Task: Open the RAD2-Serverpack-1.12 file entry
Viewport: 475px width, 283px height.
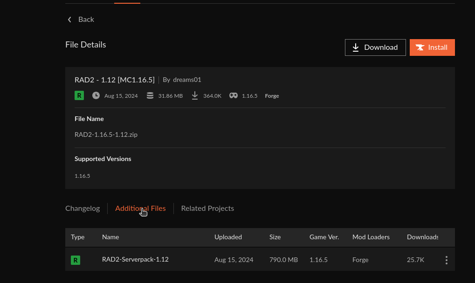Action: [x=135, y=259]
